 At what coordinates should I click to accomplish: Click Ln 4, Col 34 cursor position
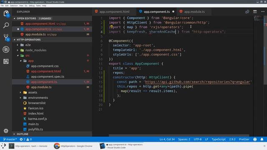tap(167, 139)
